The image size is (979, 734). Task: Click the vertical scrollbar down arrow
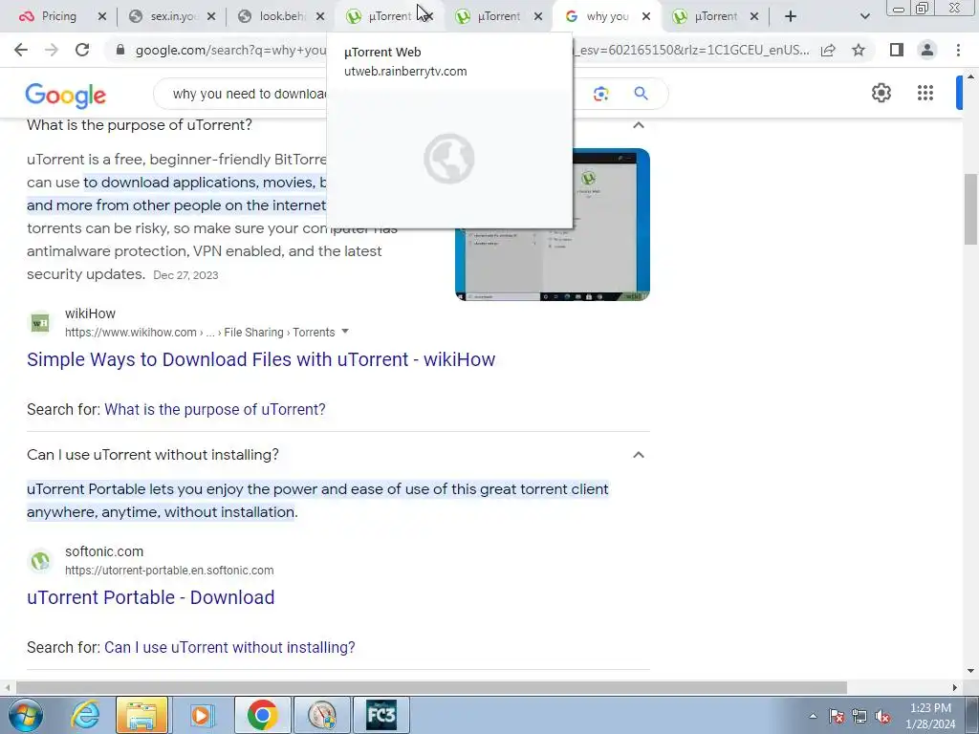pyautogui.click(x=970, y=671)
